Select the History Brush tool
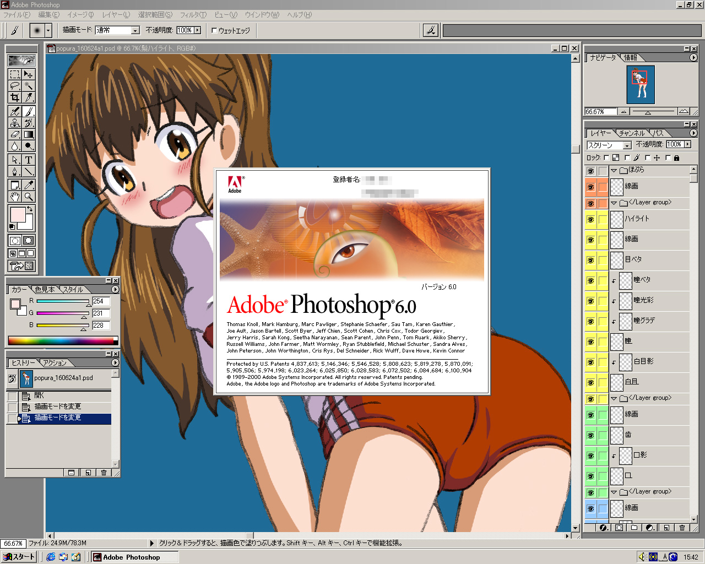Viewport: 705px width, 564px height. tap(29, 123)
